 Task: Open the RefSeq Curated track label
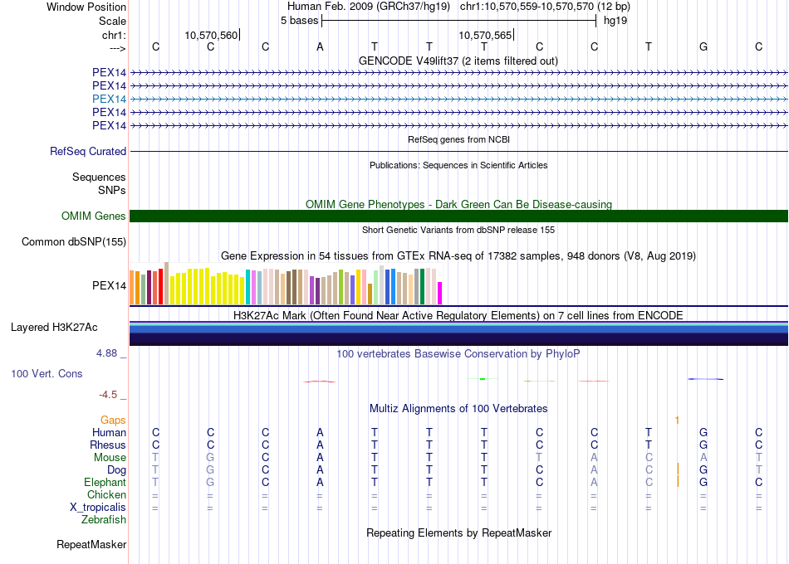coord(88,151)
